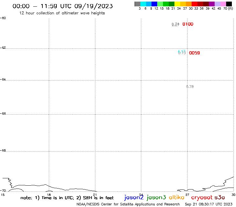Image resolution: width=236 pixels, height=207 pixels.
Task: Click the gray swatch in the color legend
Action: pyautogui.click(x=137, y=4)
